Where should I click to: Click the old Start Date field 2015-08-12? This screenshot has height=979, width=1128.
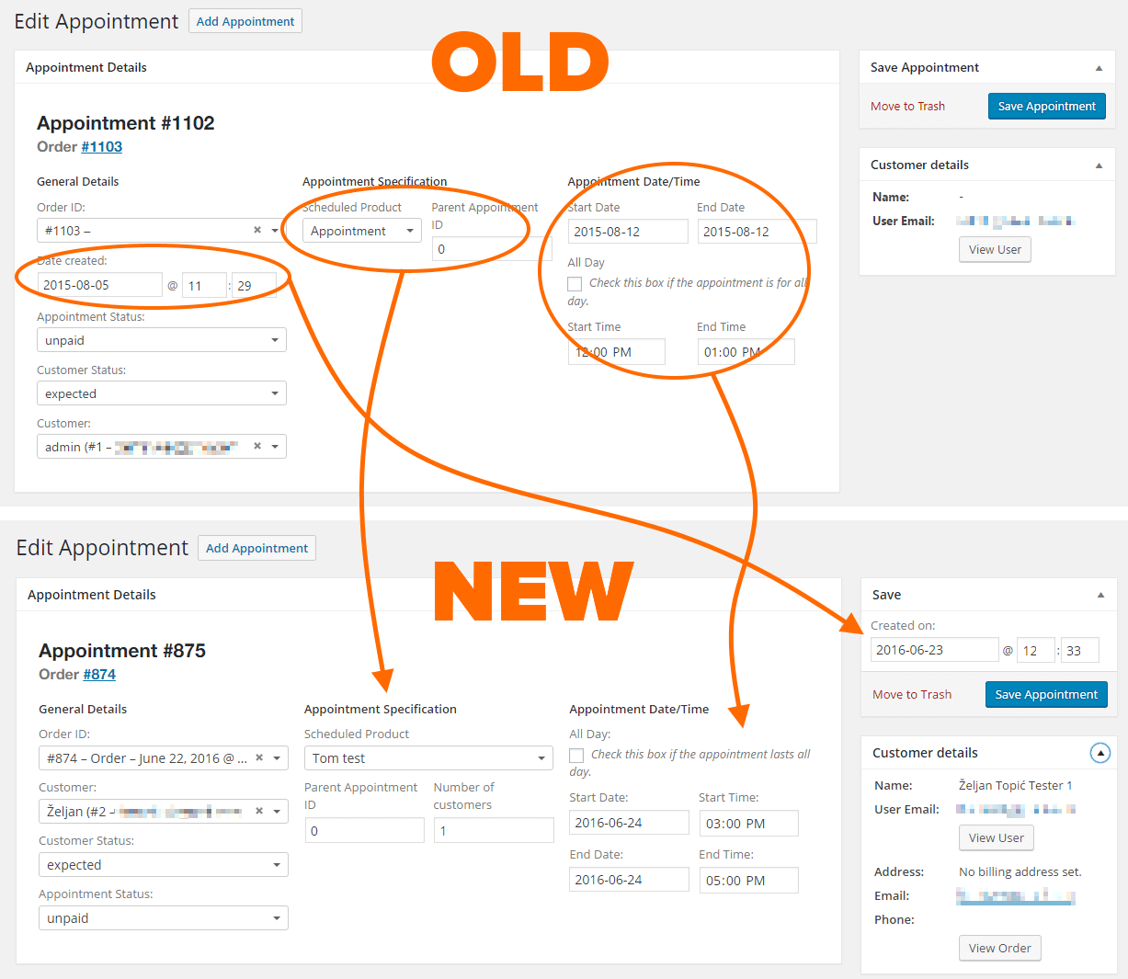[x=628, y=232]
